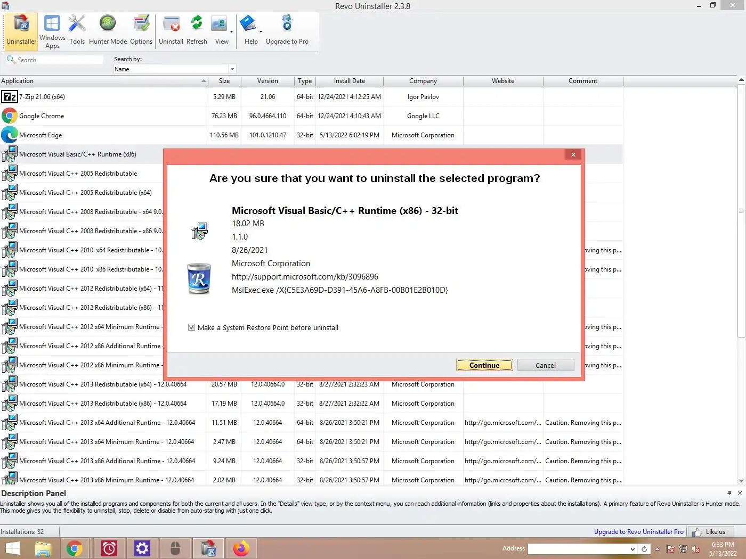Click the taskbar Address input field

point(579,549)
